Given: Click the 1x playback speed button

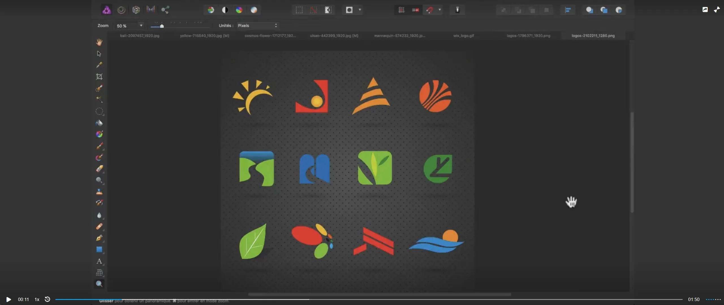Looking at the screenshot, I should [x=37, y=299].
